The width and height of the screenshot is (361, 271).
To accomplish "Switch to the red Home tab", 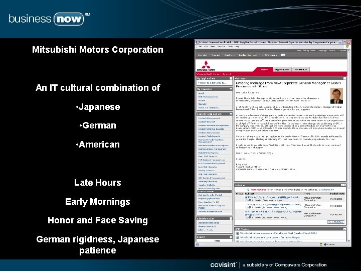I will (x=264, y=69).
